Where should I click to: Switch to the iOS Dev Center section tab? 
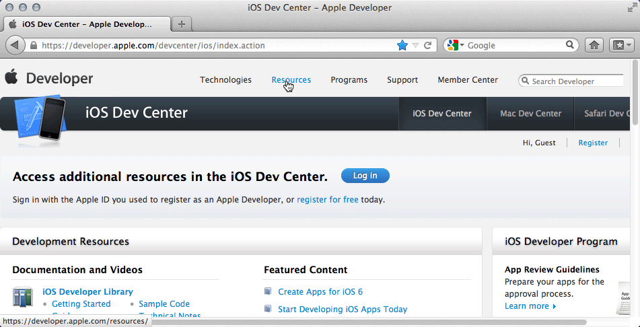(442, 114)
